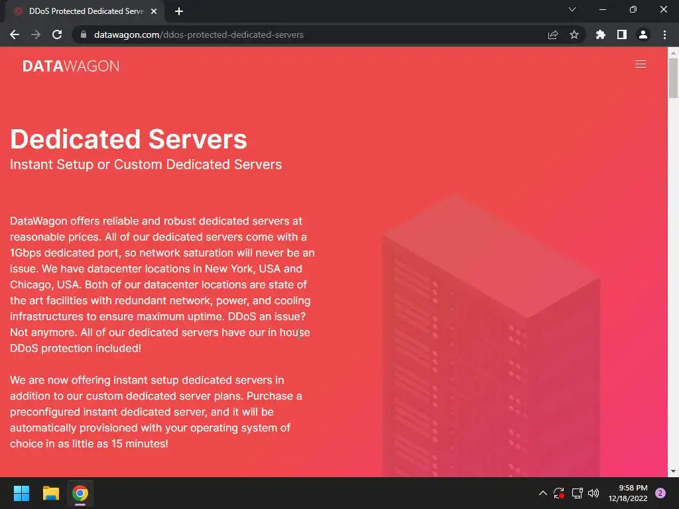Click the sync tray icon with red dot
679x509 pixels.
tap(558, 493)
